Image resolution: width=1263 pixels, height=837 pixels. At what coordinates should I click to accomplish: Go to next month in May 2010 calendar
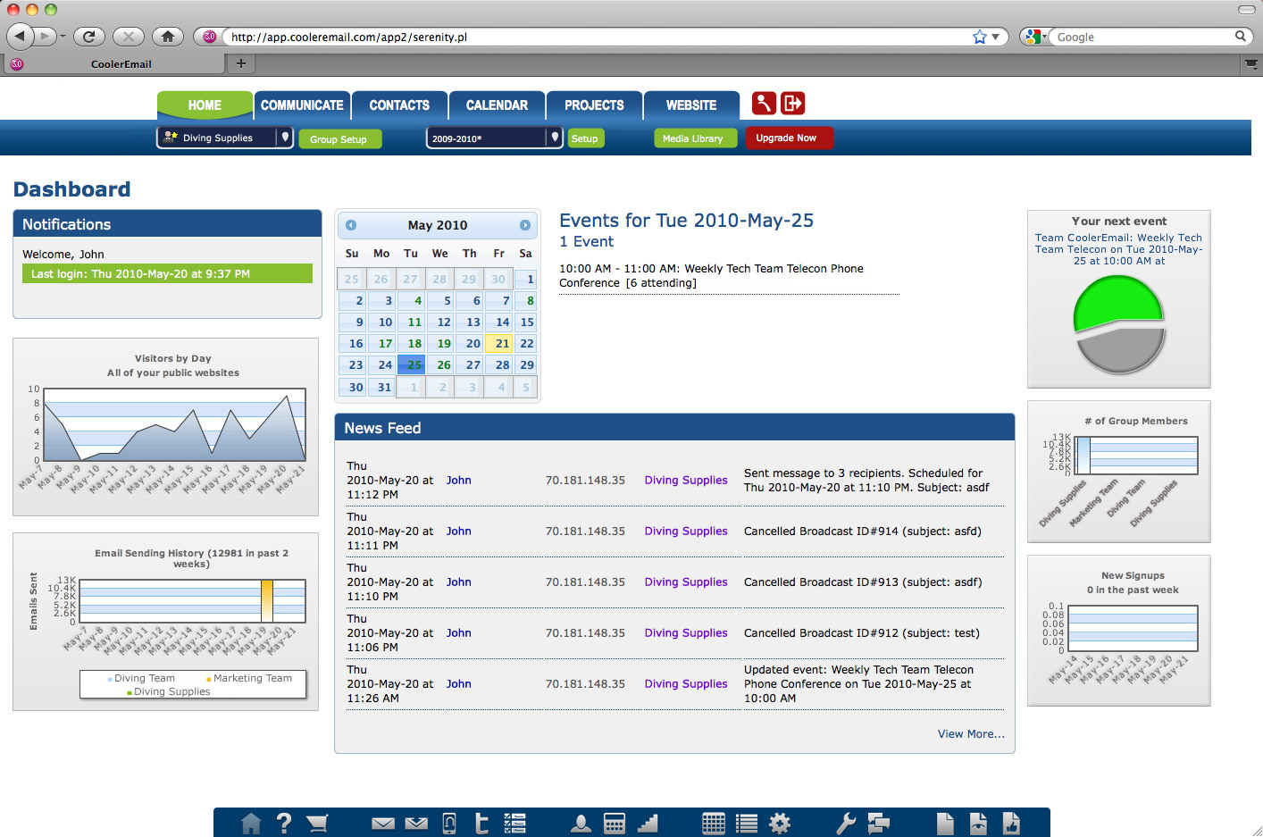pyautogui.click(x=525, y=225)
